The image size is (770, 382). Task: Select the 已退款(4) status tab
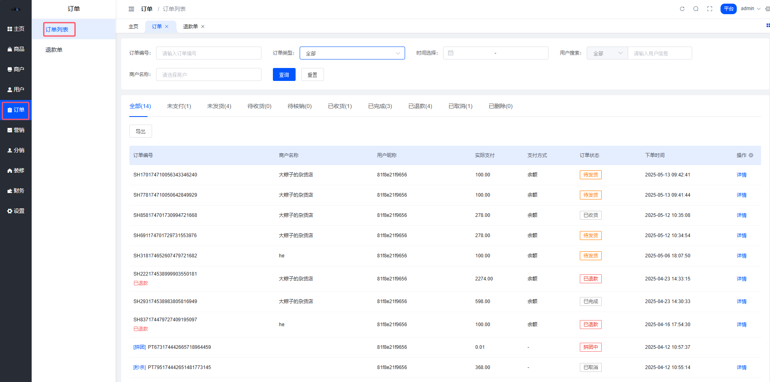[420, 106]
